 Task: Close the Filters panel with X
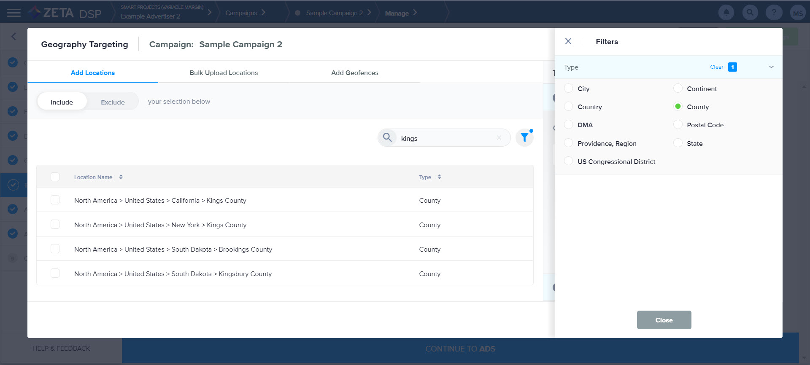pyautogui.click(x=568, y=41)
